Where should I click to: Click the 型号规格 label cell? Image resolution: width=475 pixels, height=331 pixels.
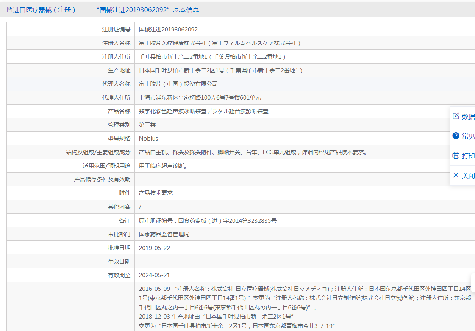tap(71, 139)
